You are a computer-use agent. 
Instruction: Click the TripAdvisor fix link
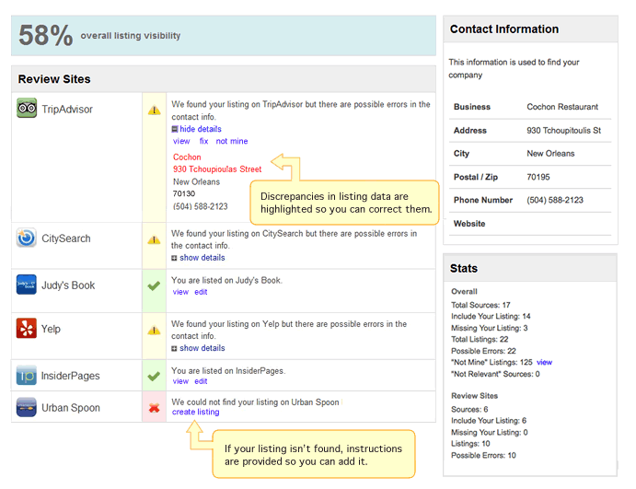pyautogui.click(x=203, y=141)
